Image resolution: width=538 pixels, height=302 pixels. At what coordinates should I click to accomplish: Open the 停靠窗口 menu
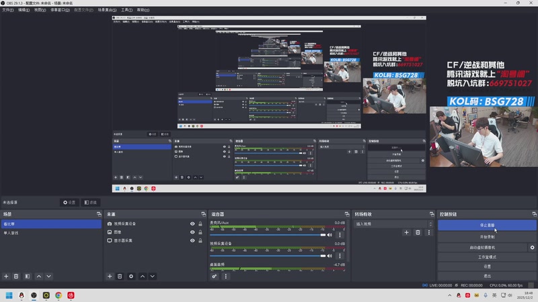click(x=60, y=10)
